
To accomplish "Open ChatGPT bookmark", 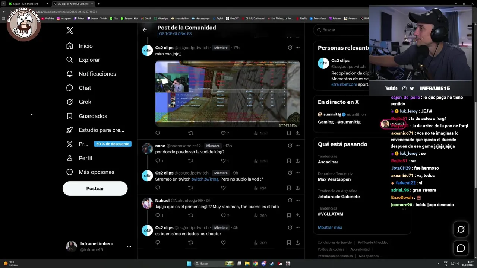I will (x=233, y=19).
